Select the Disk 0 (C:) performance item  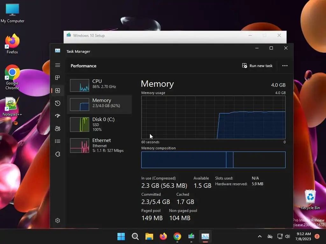pyautogui.click(x=99, y=124)
